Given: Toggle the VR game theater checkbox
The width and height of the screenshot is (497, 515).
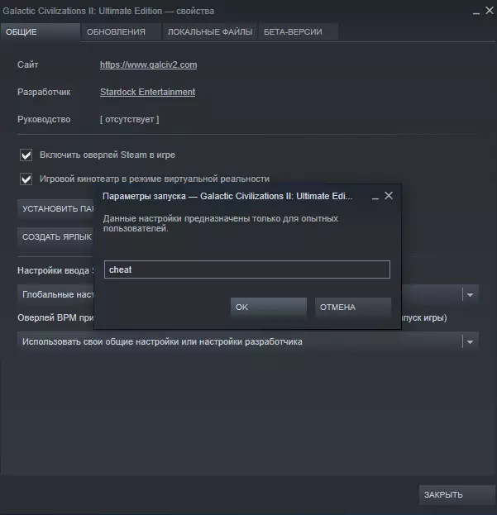Looking at the screenshot, I should tap(26, 179).
